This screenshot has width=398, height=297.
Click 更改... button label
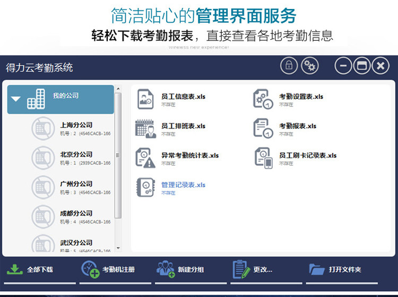[x=263, y=269]
